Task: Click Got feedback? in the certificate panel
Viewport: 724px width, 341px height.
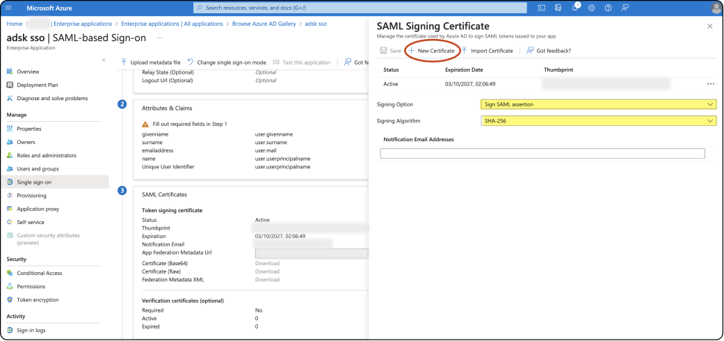Action: point(549,51)
